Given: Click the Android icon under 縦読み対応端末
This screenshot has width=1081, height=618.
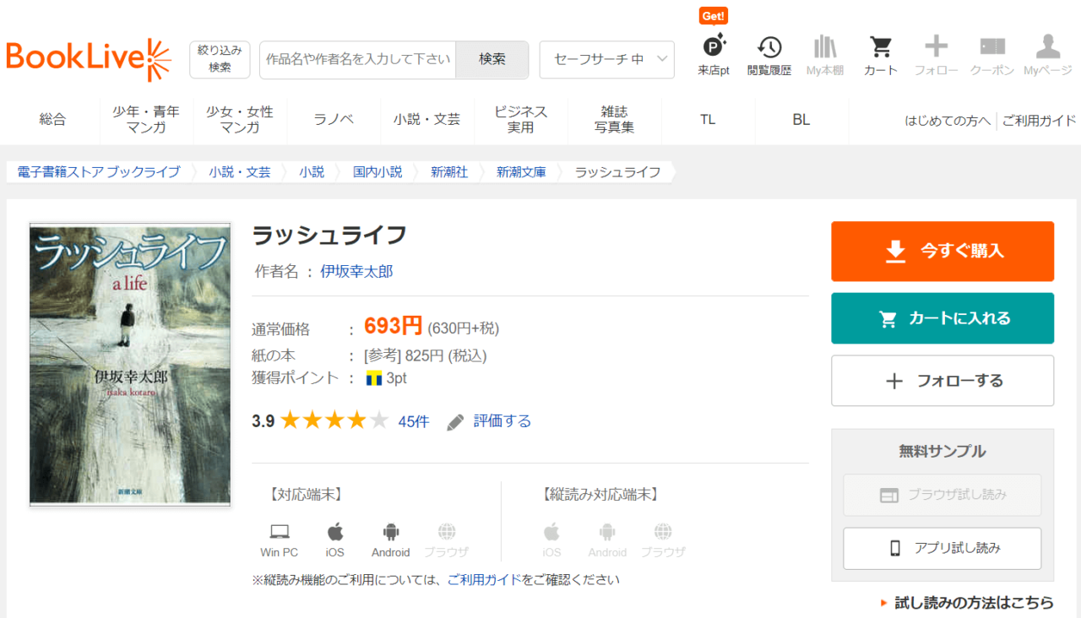Looking at the screenshot, I should point(607,532).
